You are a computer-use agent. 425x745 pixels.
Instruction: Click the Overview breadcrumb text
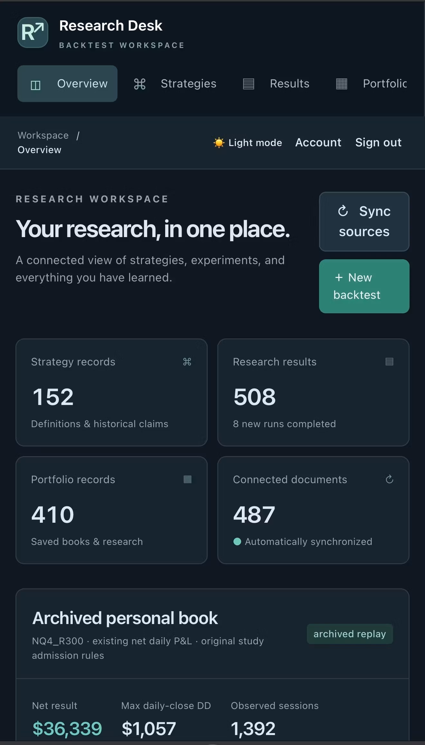pyautogui.click(x=39, y=150)
